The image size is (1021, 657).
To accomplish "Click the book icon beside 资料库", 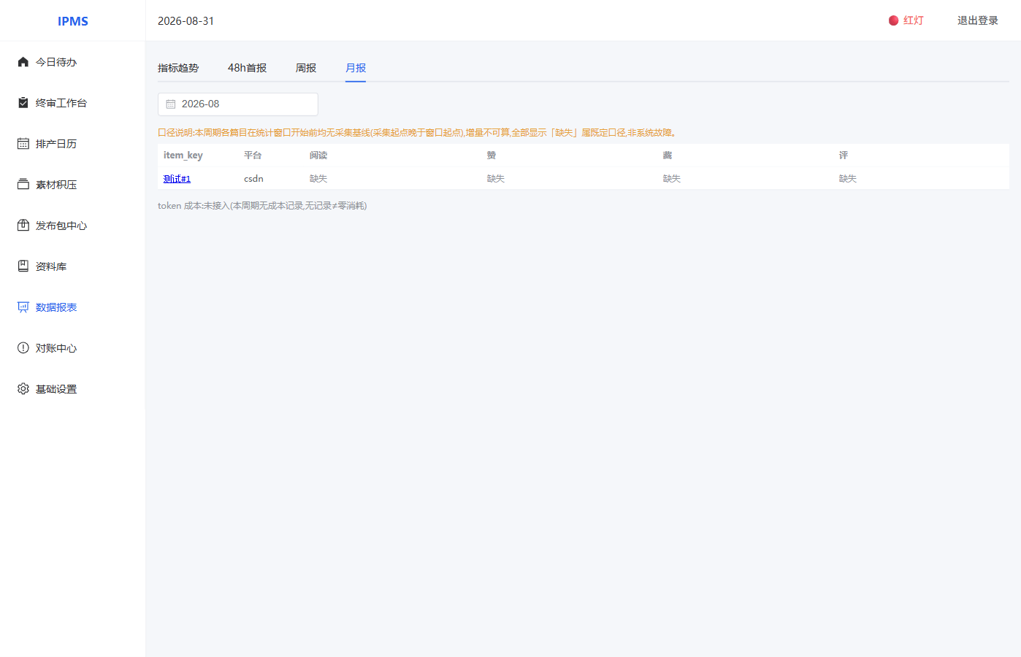I will pyautogui.click(x=23, y=266).
